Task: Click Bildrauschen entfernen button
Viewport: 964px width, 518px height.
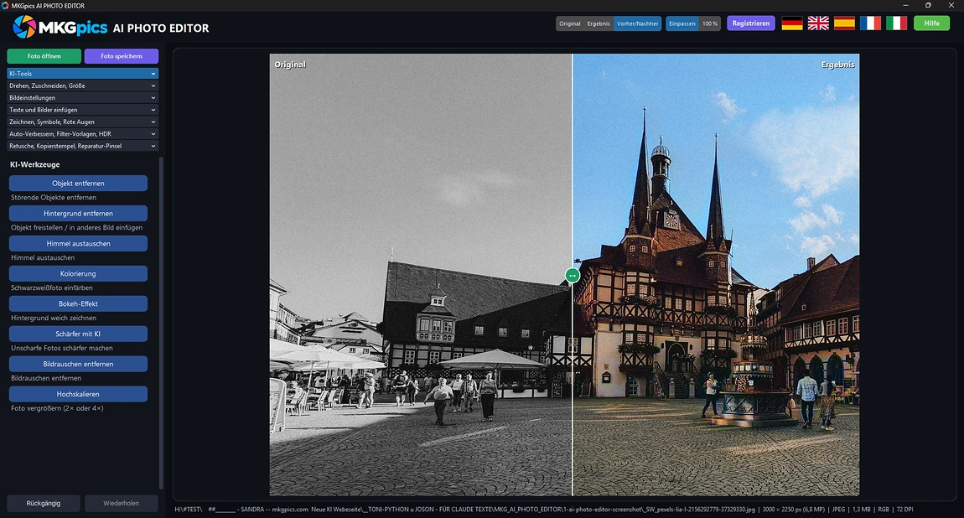Action: (78, 364)
